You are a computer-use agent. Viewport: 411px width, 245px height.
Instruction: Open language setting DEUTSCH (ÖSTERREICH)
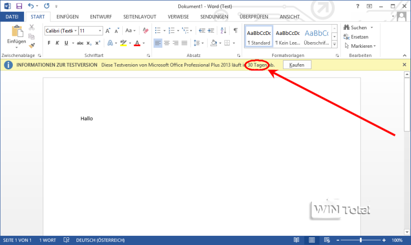coord(100,240)
